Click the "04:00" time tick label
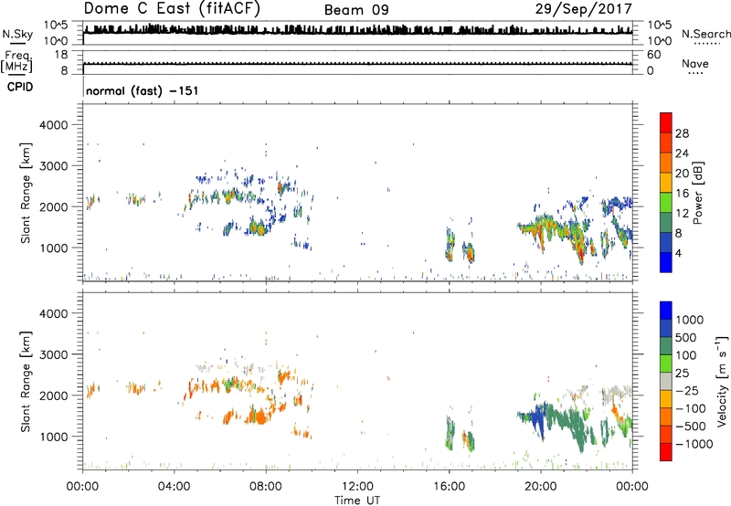The width and height of the screenshot is (731, 506). 175,487
